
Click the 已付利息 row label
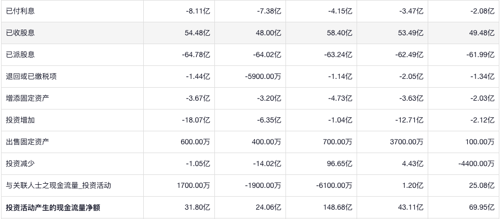pos(20,11)
